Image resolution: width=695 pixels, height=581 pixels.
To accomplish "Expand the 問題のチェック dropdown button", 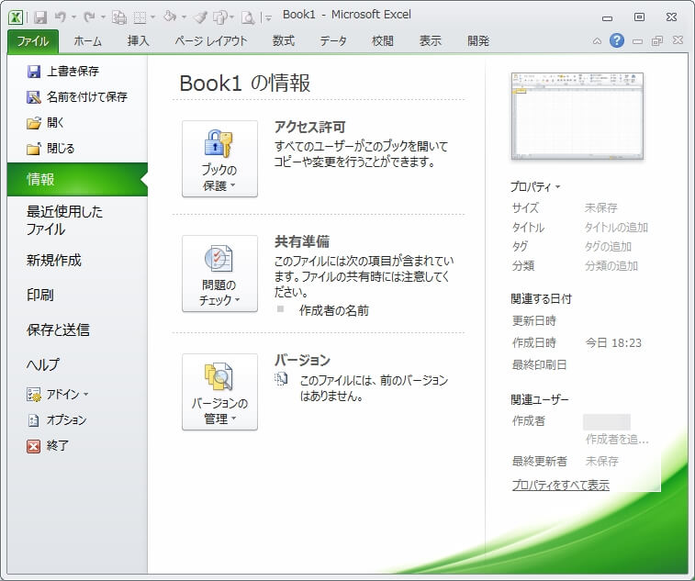I will tap(219, 274).
